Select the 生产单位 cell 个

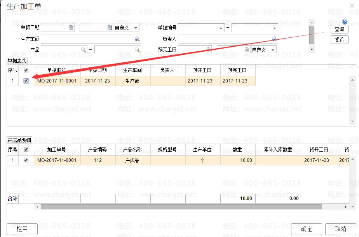click(203, 160)
